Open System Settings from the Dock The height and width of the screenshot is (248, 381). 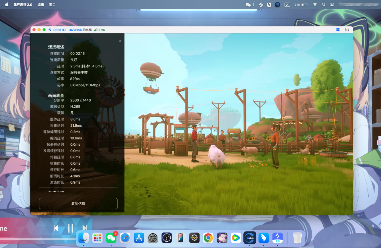click(x=153, y=238)
